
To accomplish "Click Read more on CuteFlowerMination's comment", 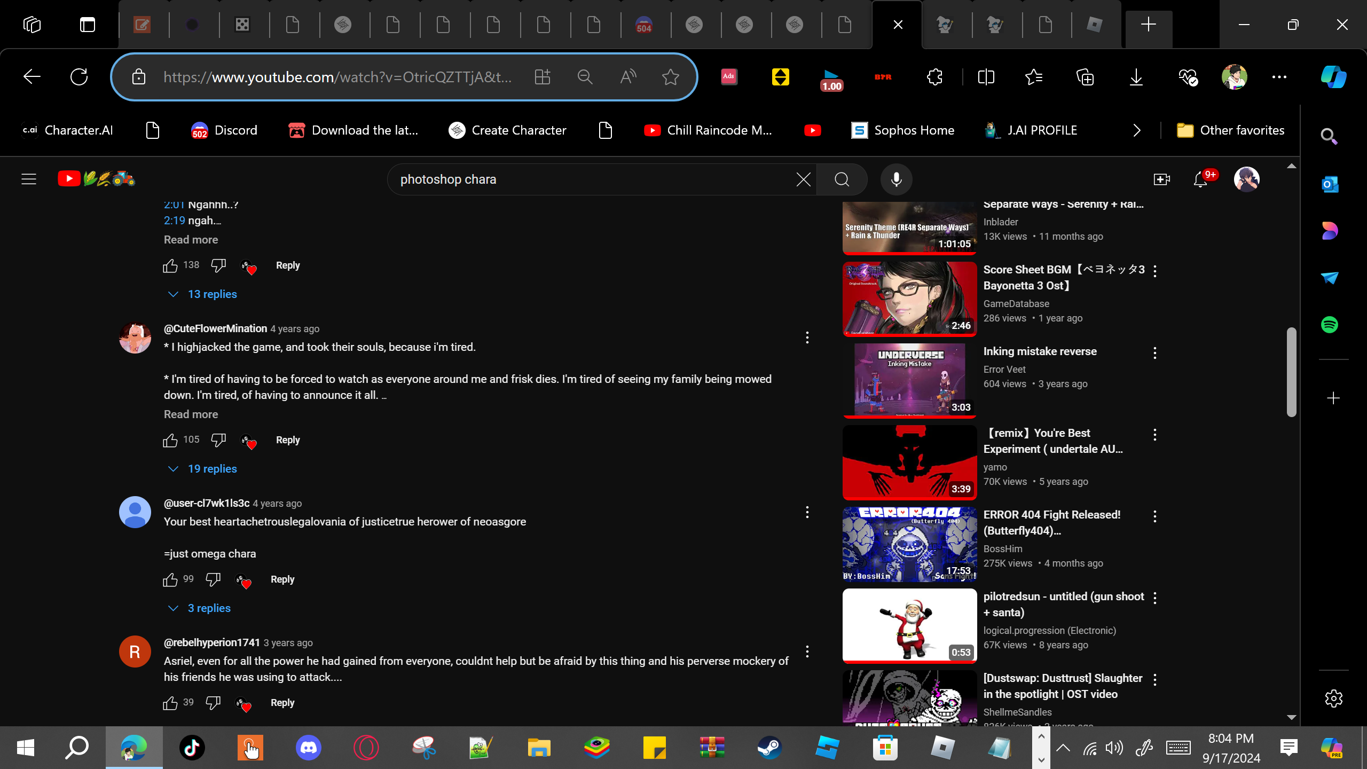I will (x=191, y=414).
